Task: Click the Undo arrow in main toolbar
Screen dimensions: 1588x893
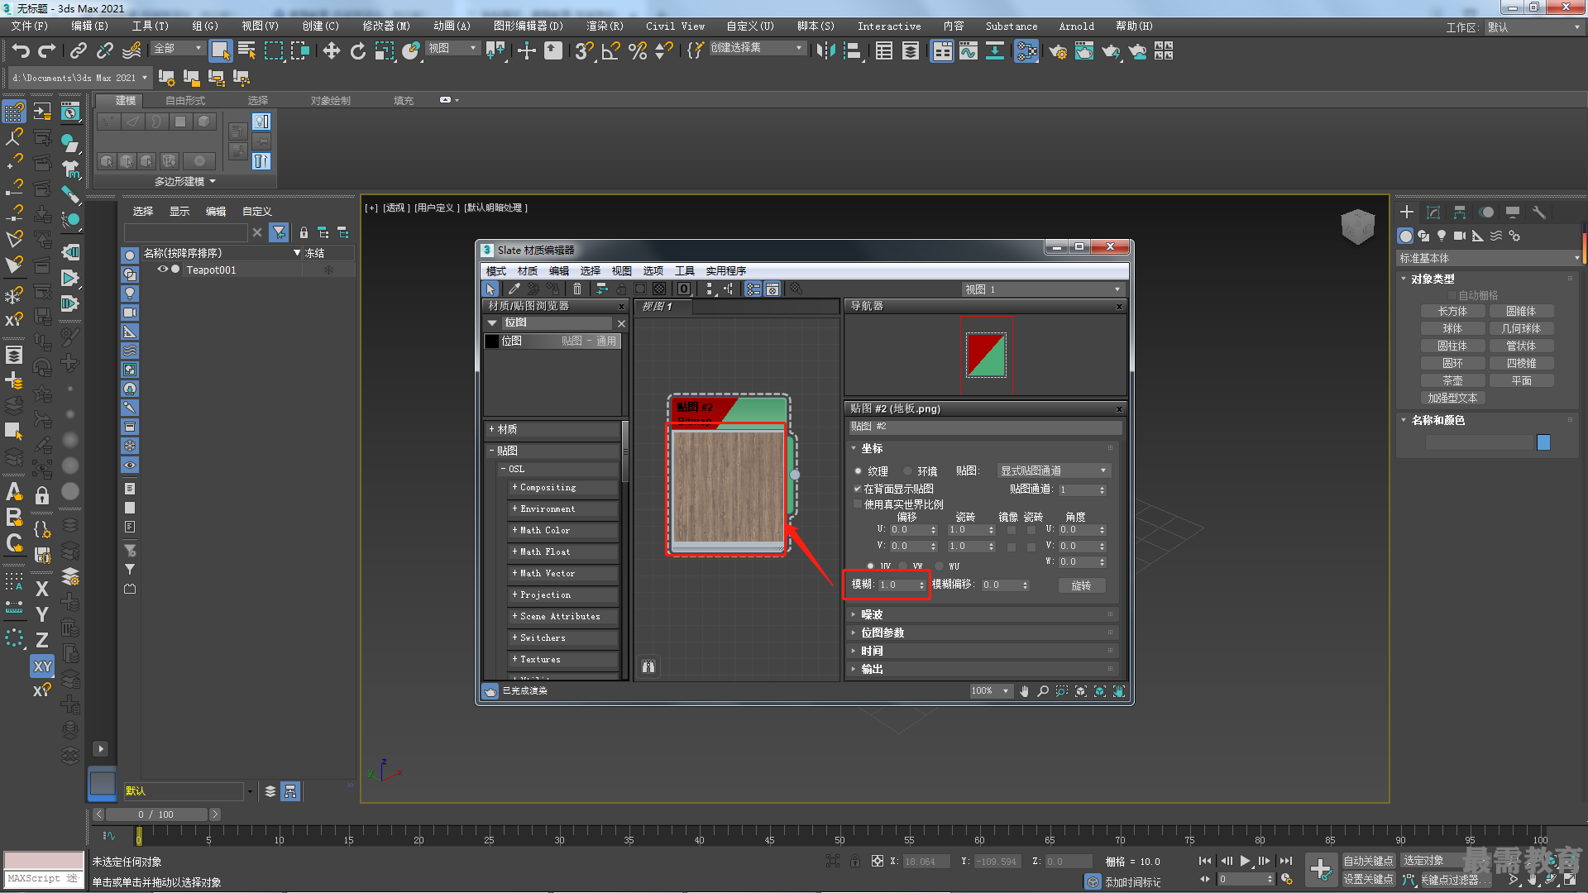Action: click(21, 51)
